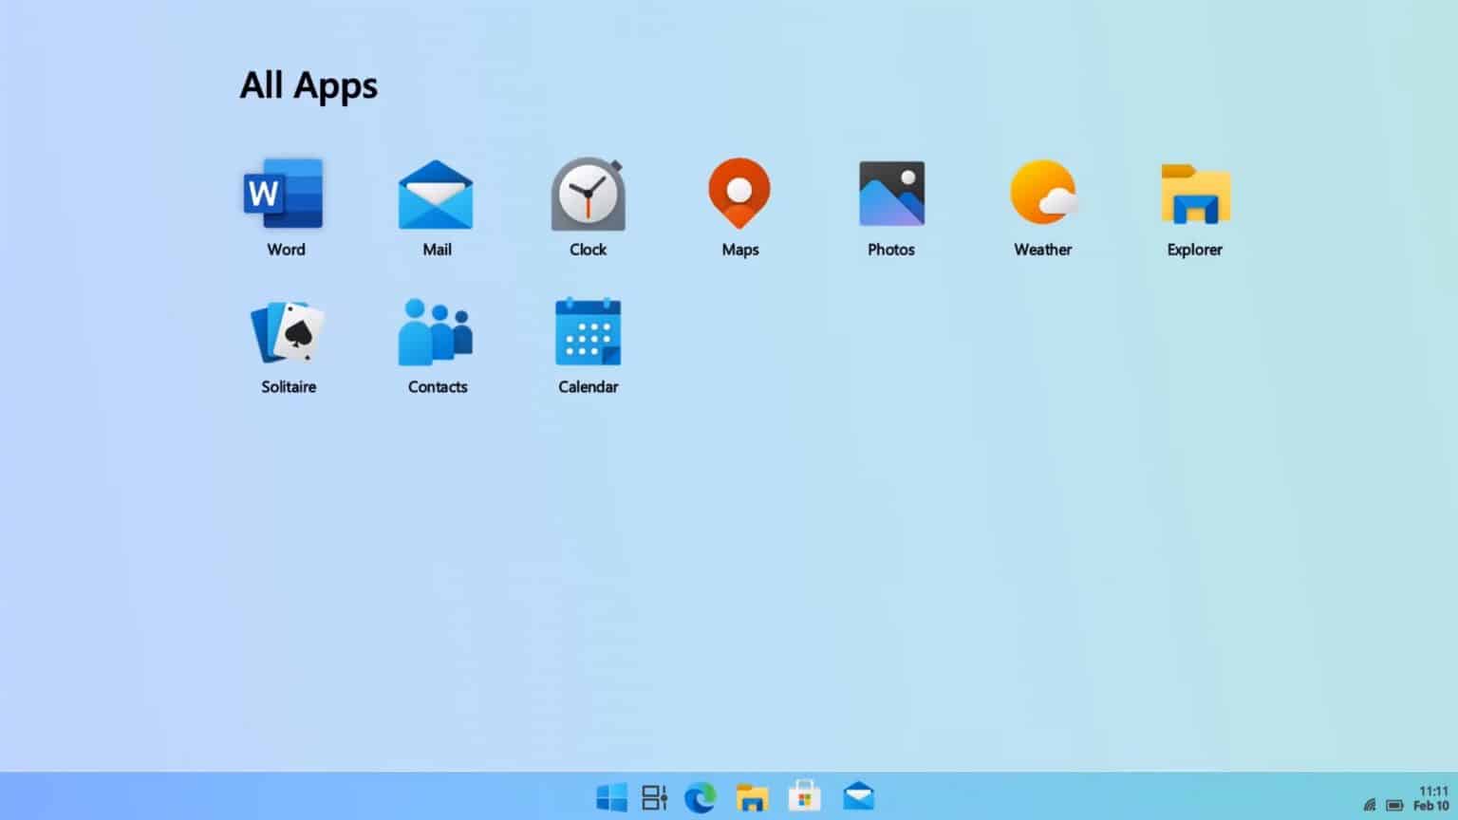Select the All Apps heading
This screenshot has width=1458, height=820.
309,85
